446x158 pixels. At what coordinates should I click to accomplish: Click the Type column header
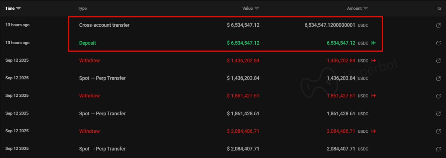[82, 8]
